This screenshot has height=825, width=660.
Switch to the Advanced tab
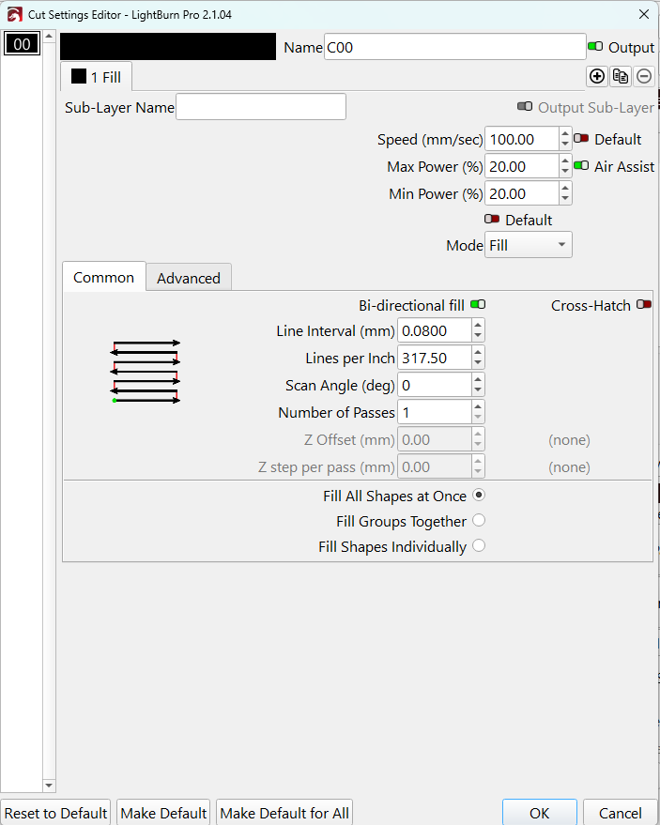click(x=189, y=278)
